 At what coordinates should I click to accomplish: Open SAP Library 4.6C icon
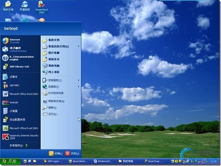click(5, 67)
